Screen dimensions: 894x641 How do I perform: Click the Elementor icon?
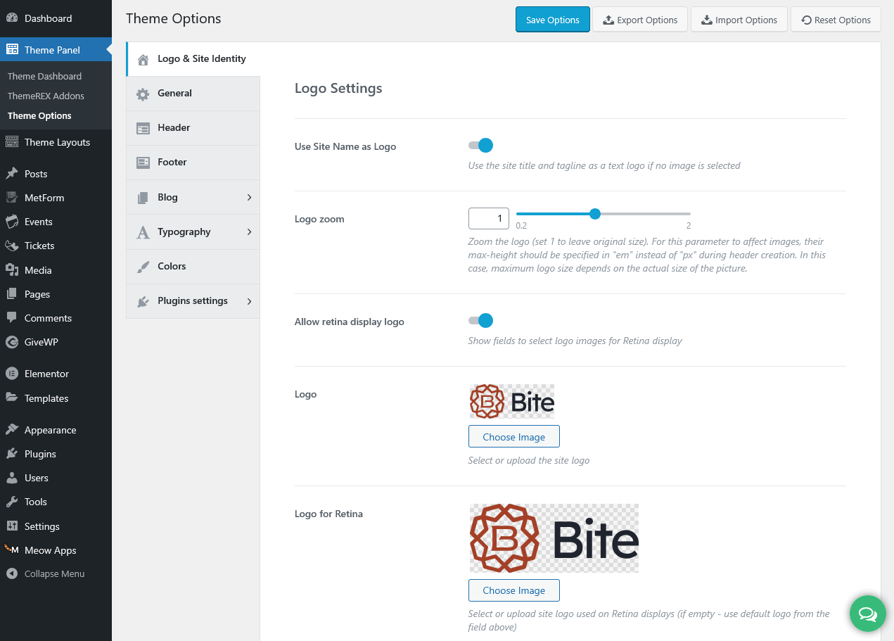[x=12, y=374]
